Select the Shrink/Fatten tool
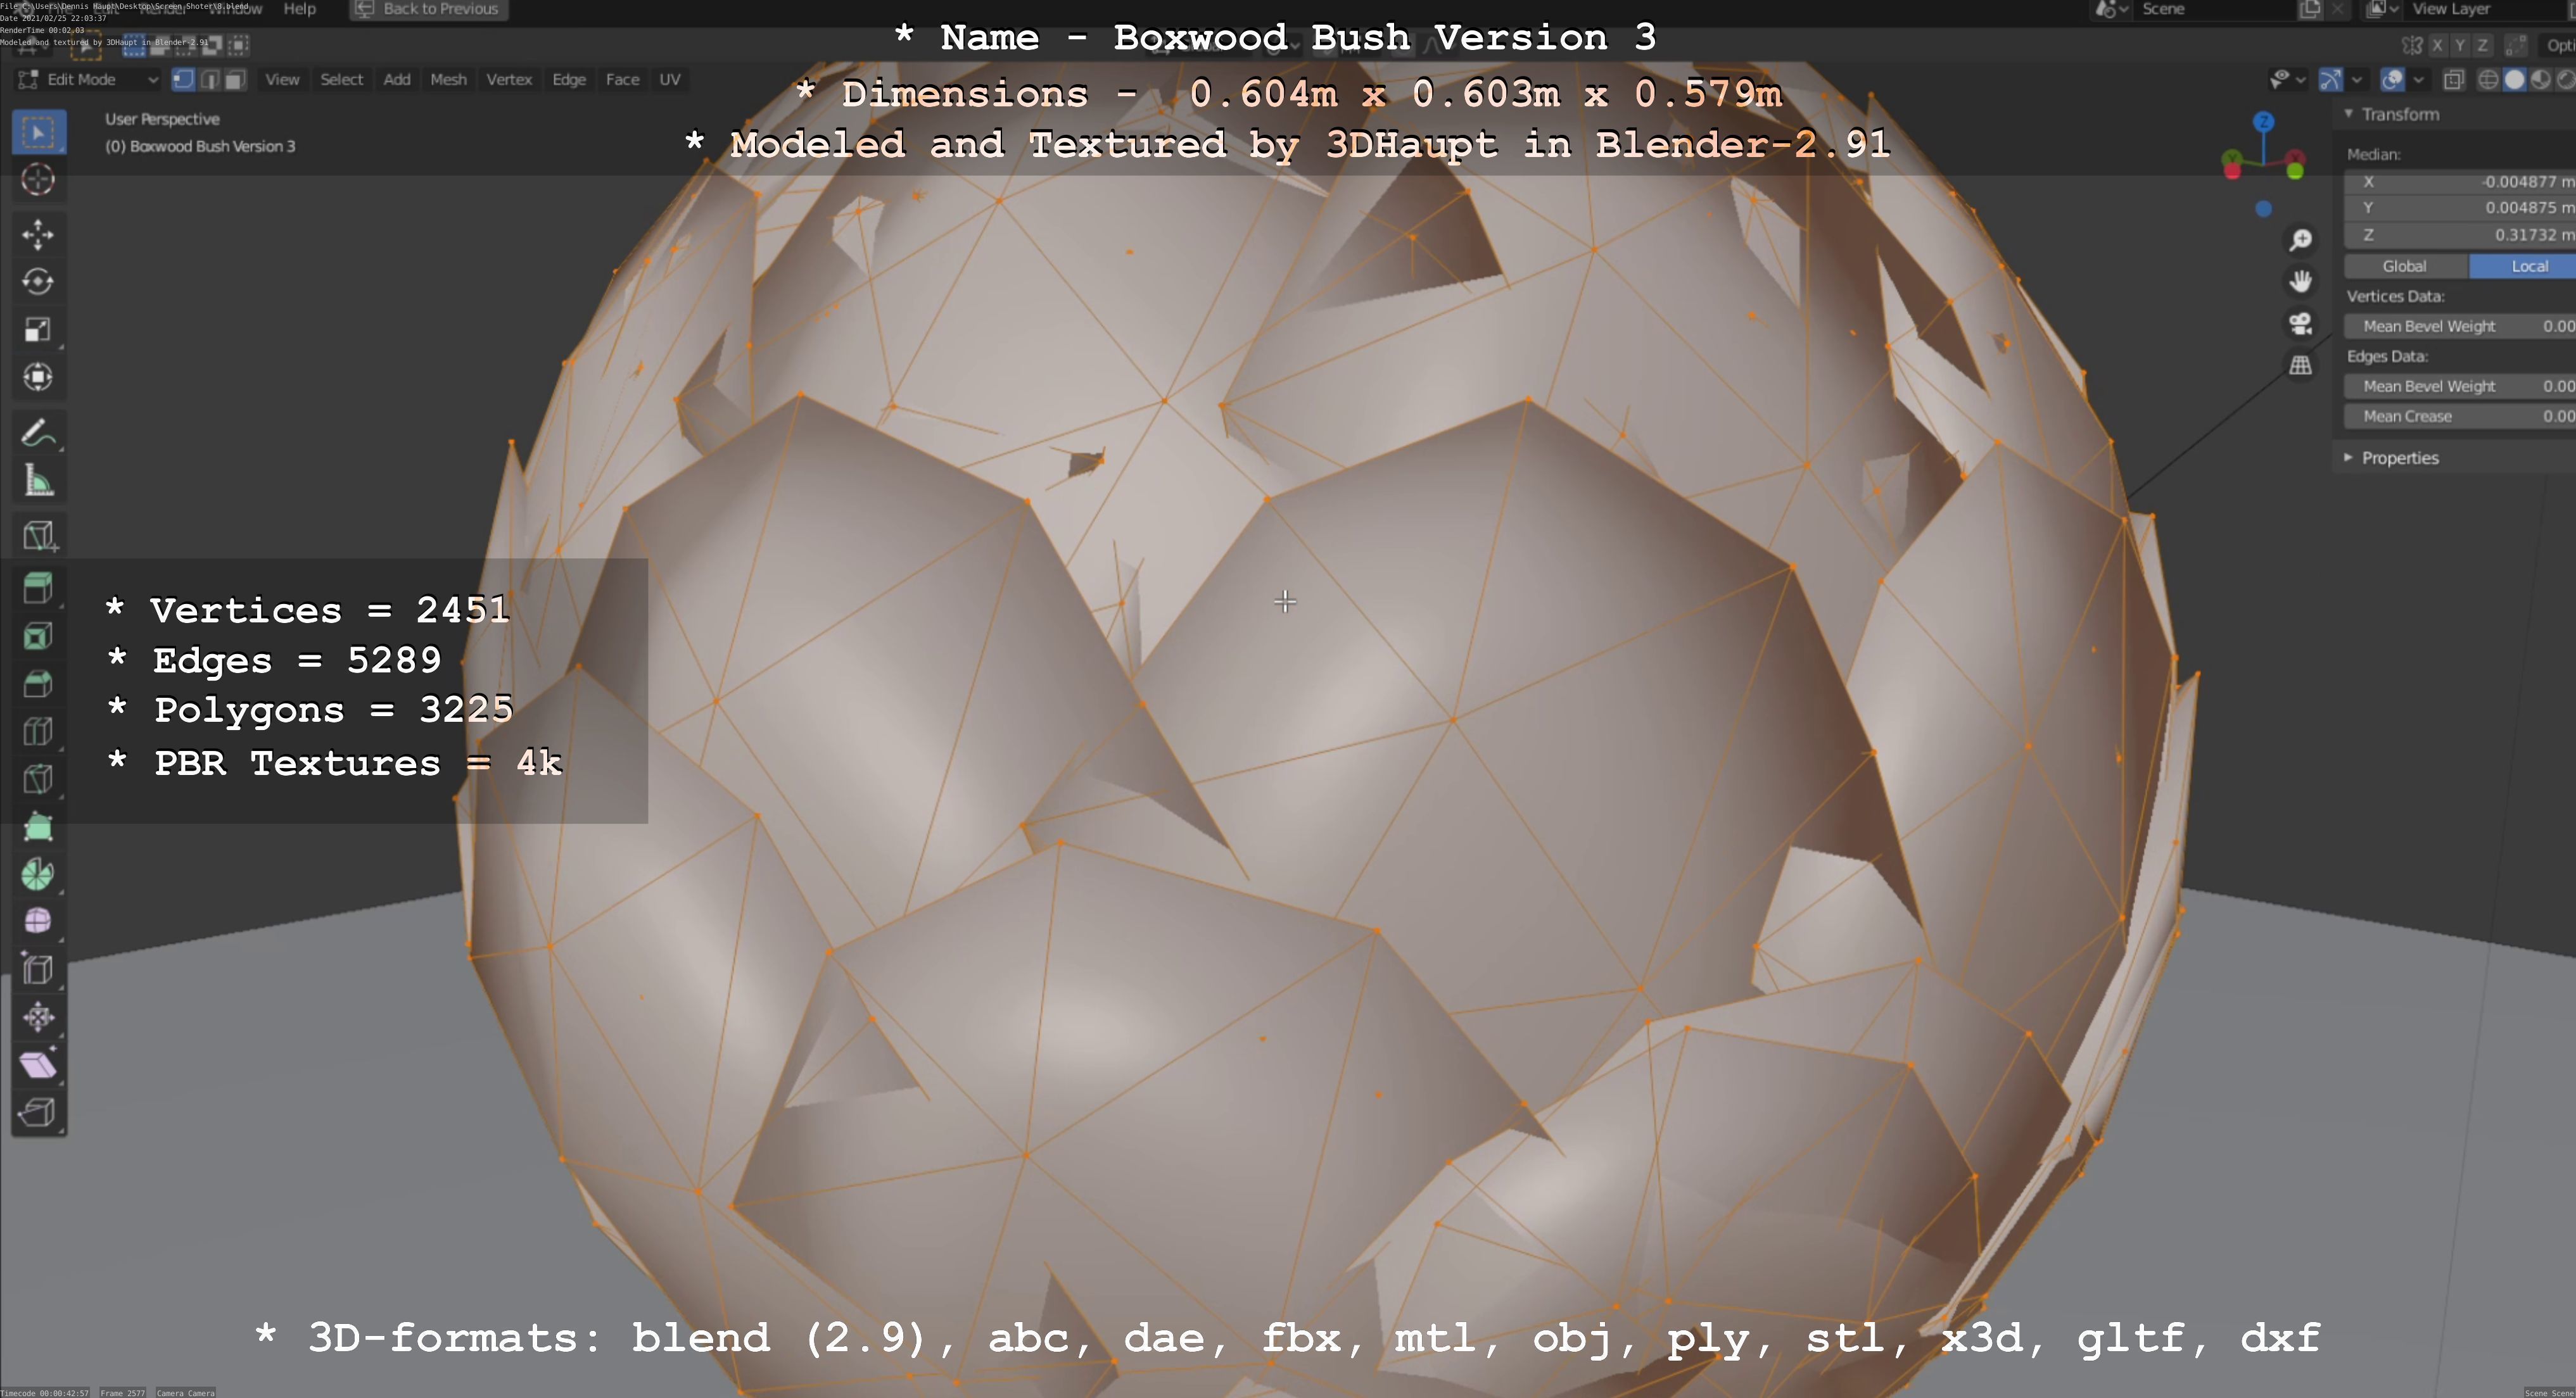Screen dimensions: 2576x1398 (x=39, y=1017)
